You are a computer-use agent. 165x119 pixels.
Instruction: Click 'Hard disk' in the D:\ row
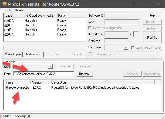click(x=31, y=21)
